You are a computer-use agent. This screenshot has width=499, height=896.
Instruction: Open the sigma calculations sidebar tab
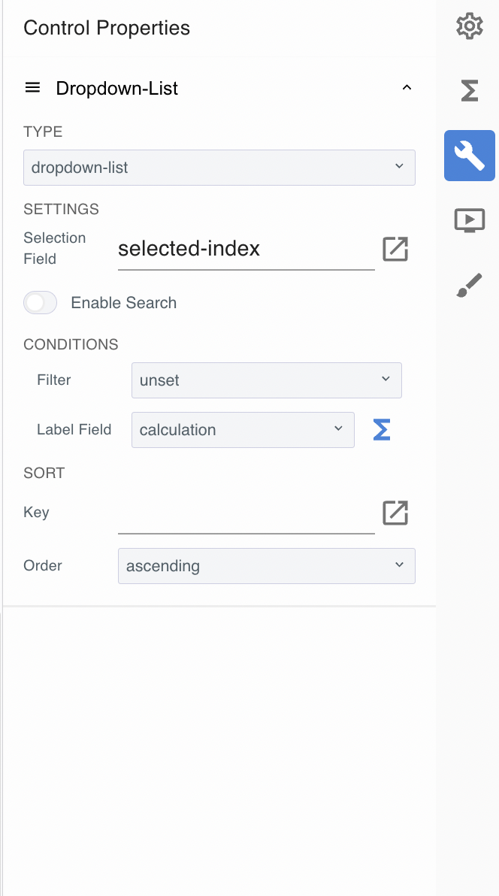tap(470, 91)
